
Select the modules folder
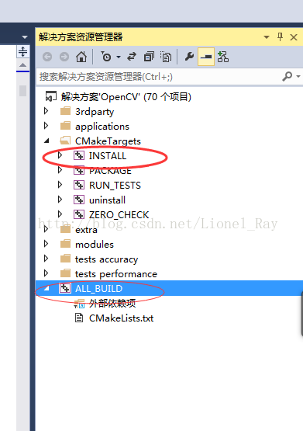[x=95, y=245]
